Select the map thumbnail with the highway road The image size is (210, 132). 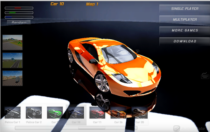click(12, 60)
